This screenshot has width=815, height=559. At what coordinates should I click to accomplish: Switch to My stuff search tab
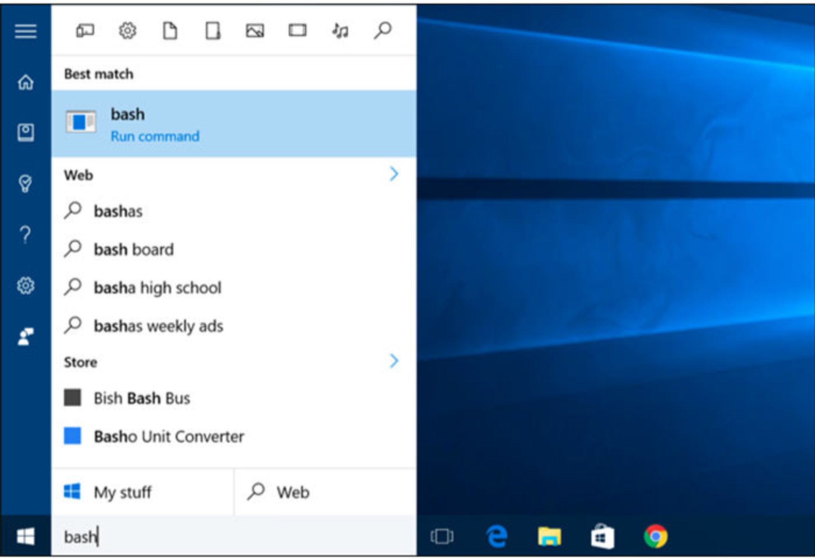143,492
